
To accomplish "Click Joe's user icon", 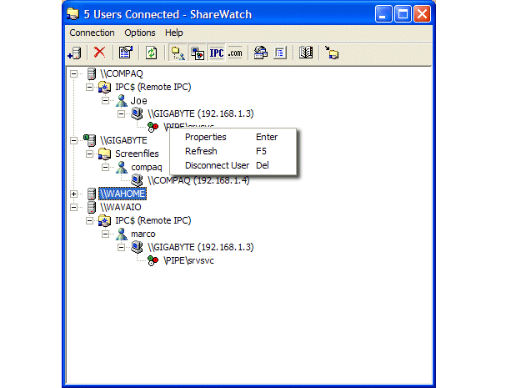I will coord(122,100).
